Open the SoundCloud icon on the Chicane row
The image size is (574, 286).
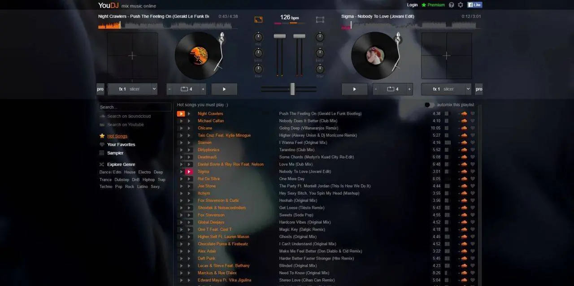464,128
